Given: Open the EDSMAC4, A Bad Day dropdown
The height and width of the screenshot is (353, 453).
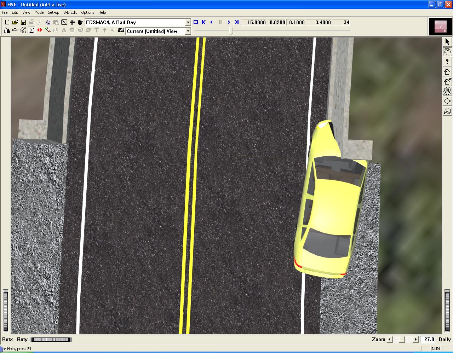Looking at the screenshot, I should pos(188,22).
